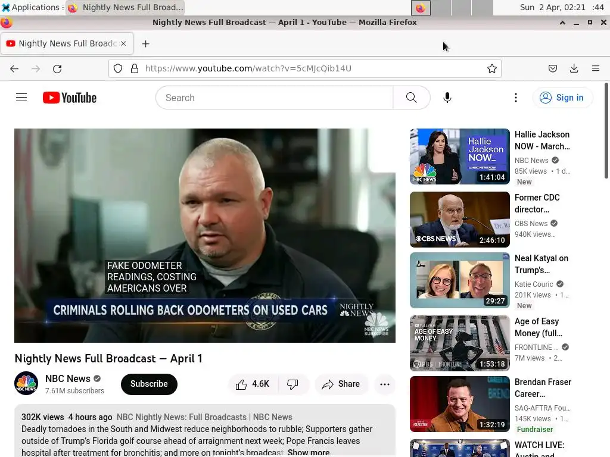Screen dimensions: 610x457
Task: Open Age of Easy Money thumbnail
Action: (x=459, y=343)
